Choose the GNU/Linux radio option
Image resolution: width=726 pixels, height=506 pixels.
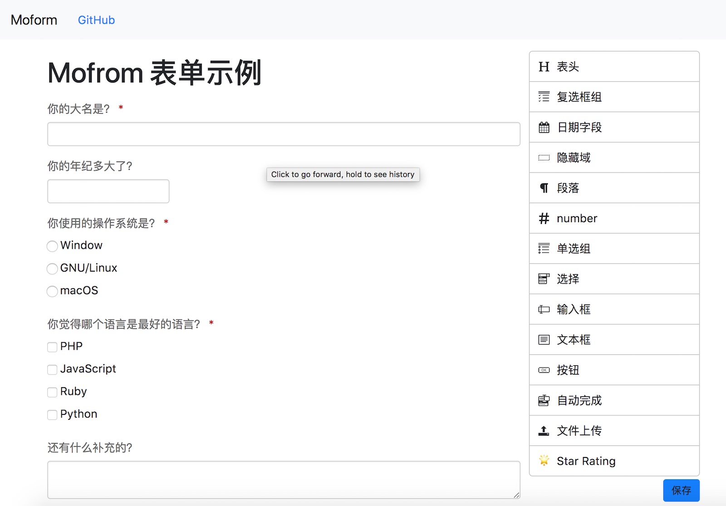52,268
